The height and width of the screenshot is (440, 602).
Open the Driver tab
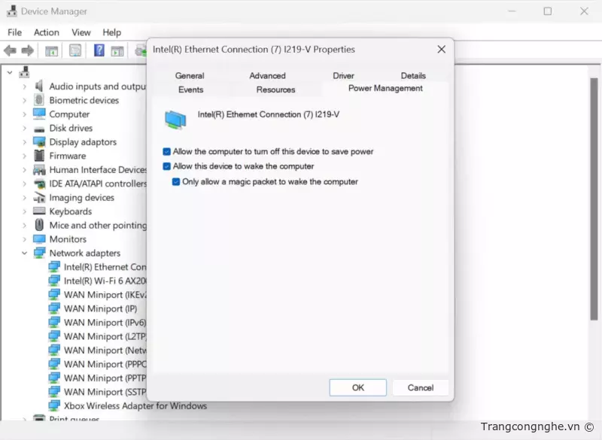click(343, 76)
